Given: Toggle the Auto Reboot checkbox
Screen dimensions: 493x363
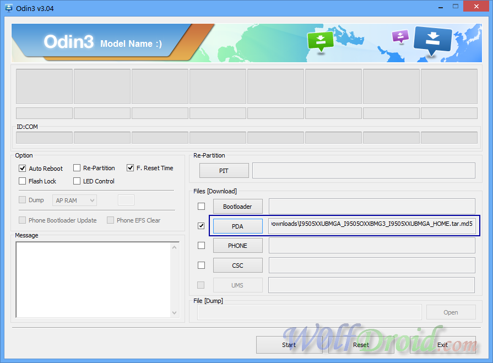Looking at the screenshot, I should pyautogui.click(x=23, y=169).
